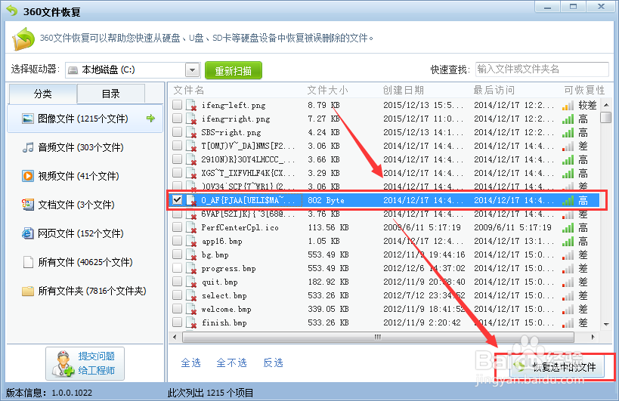This screenshot has height=401, width=619.
Task: Open the drive selection dropdown arrow
Action: (x=192, y=70)
